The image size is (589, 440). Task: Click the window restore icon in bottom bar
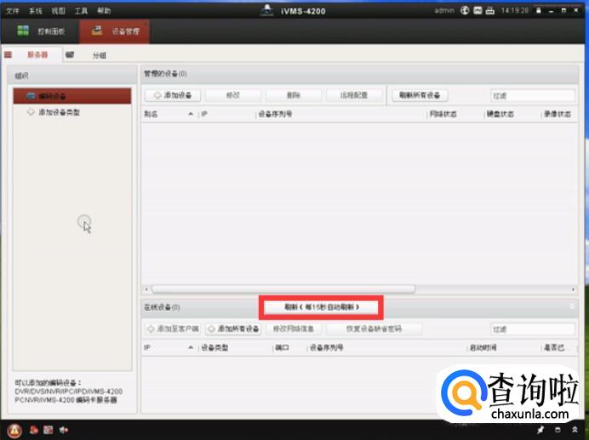[558, 430]
